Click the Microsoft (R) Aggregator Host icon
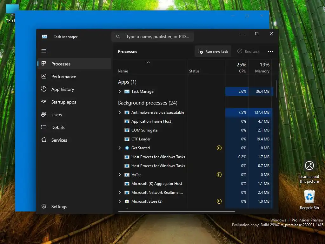 click(x=127, y=184)
